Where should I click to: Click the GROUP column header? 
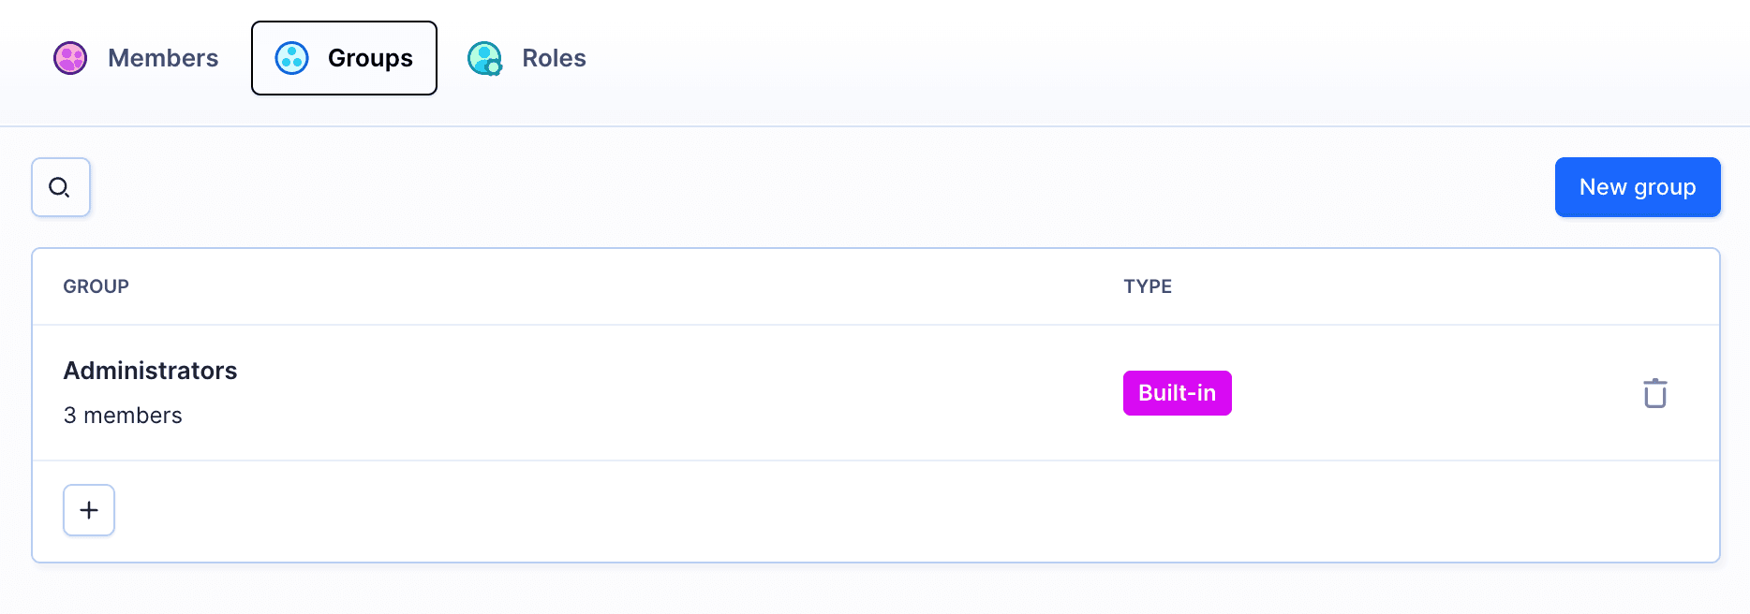pos(96,286)
